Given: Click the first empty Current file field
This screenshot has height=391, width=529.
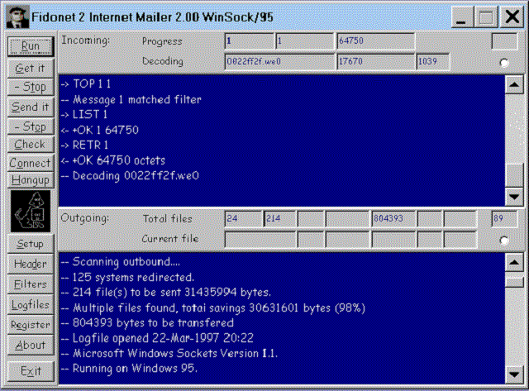Looking at the screenshot, I should pos(260,239).
